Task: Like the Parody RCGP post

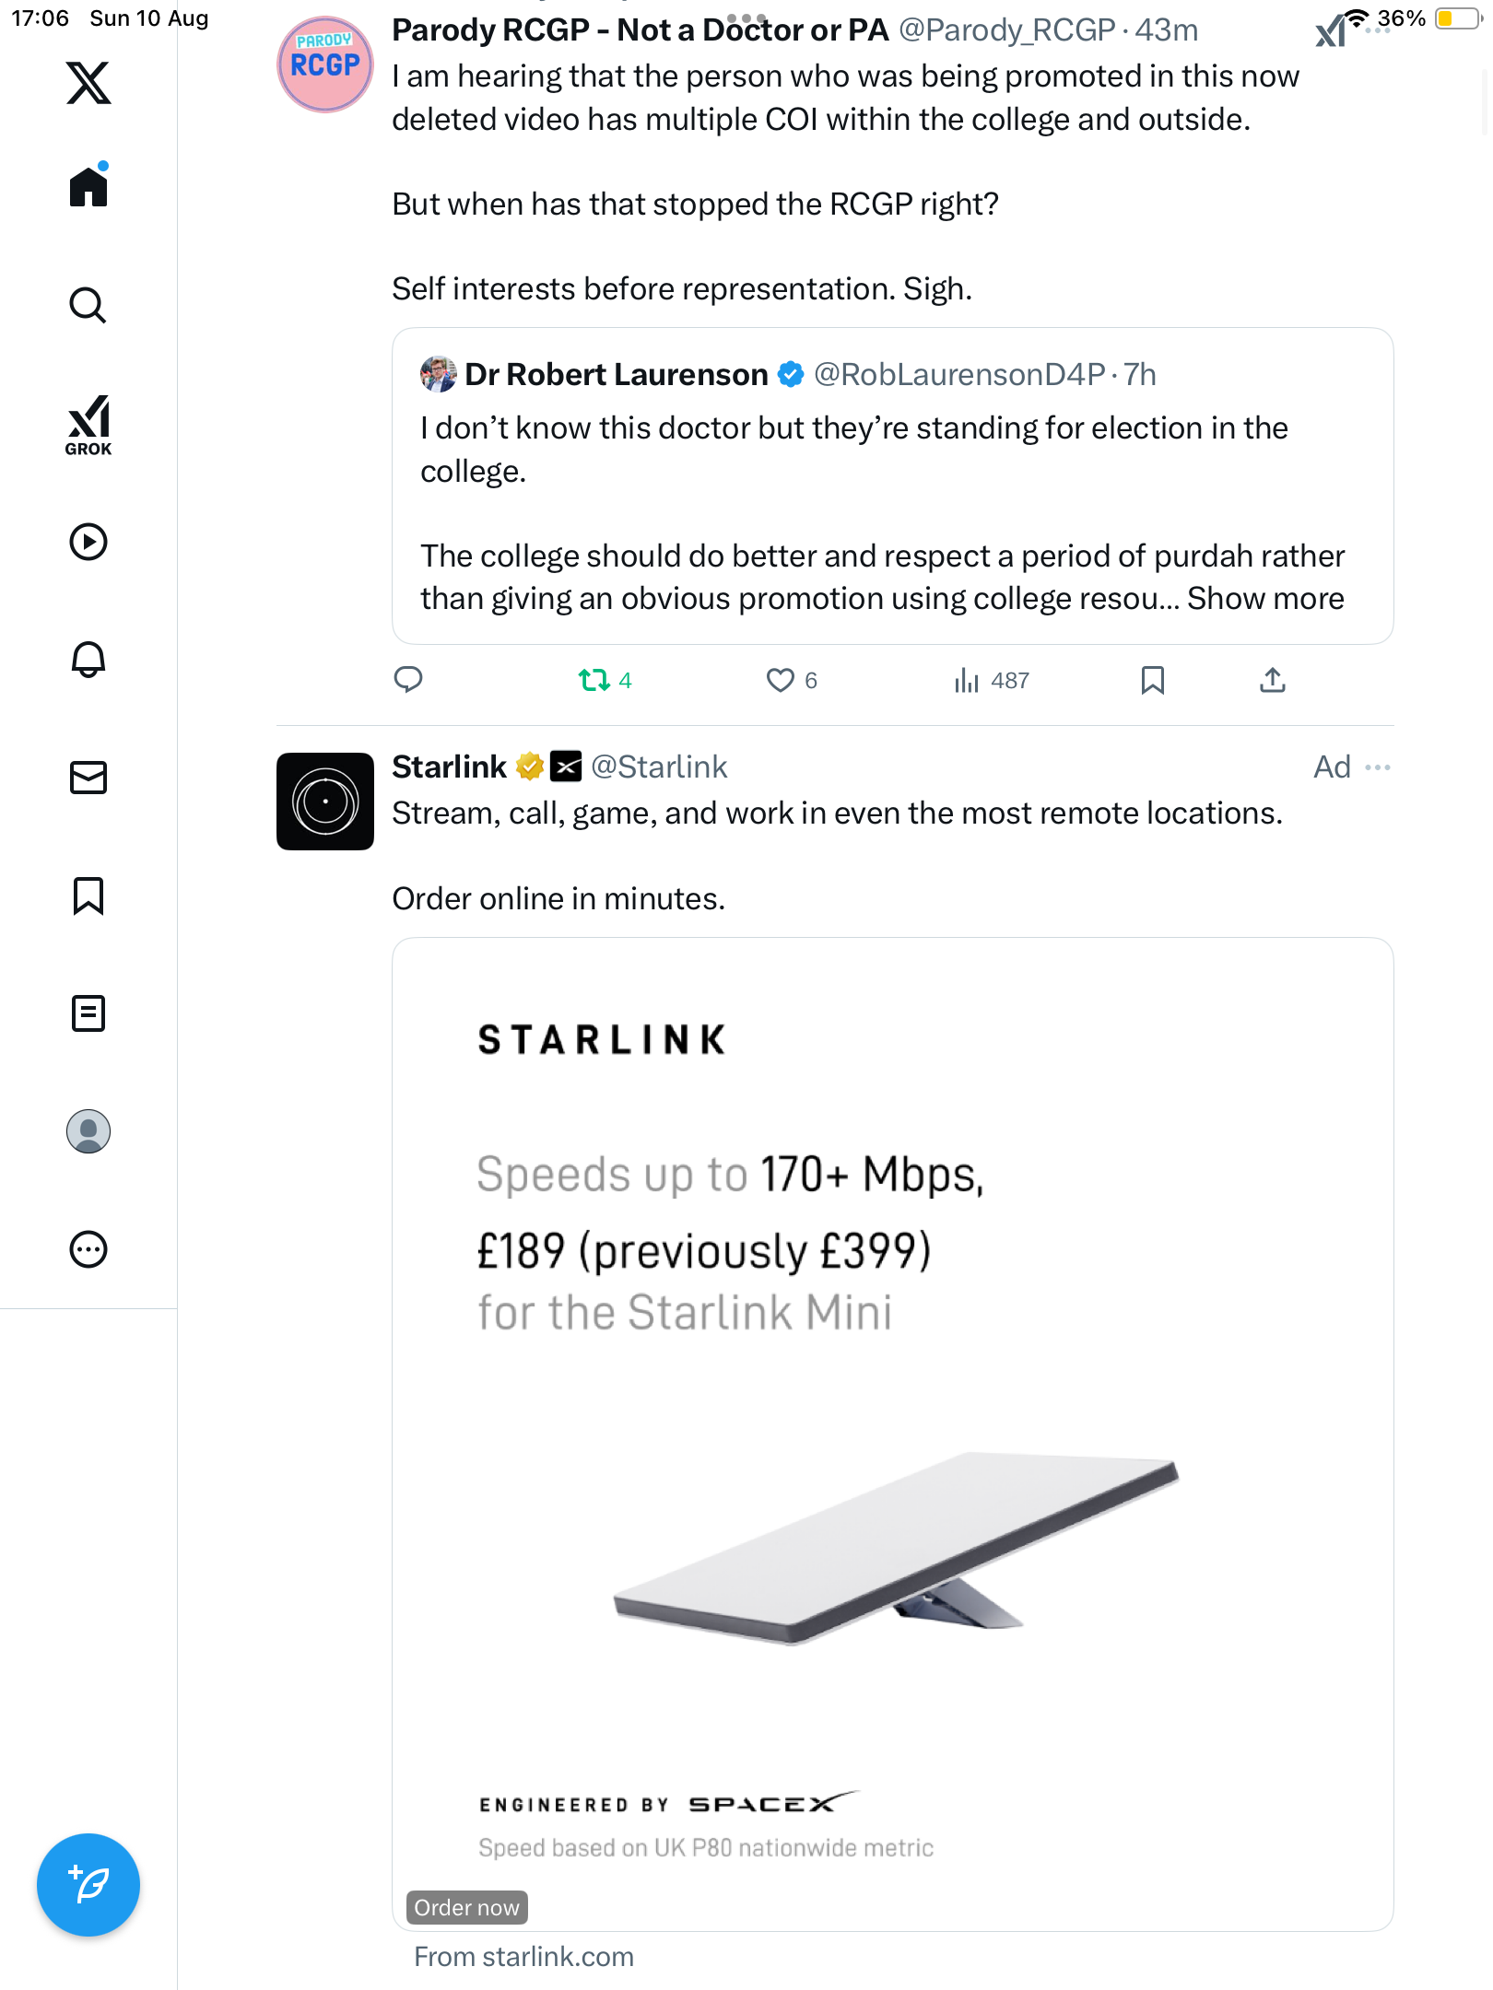Action: click(780, 681)
